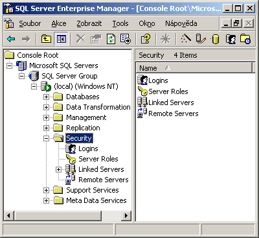Select Support Services tree folder
The height and width of the screenshot is (238, 259).
click(93, 190)
